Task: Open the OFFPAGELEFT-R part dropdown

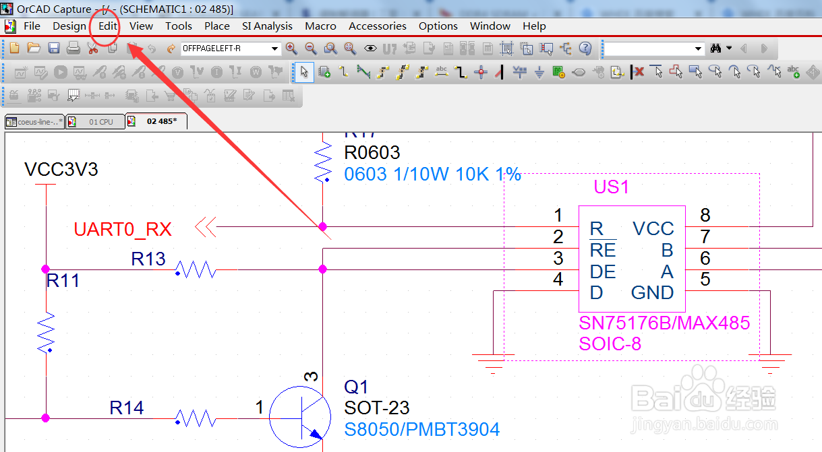Action: [x=275, y=49]
